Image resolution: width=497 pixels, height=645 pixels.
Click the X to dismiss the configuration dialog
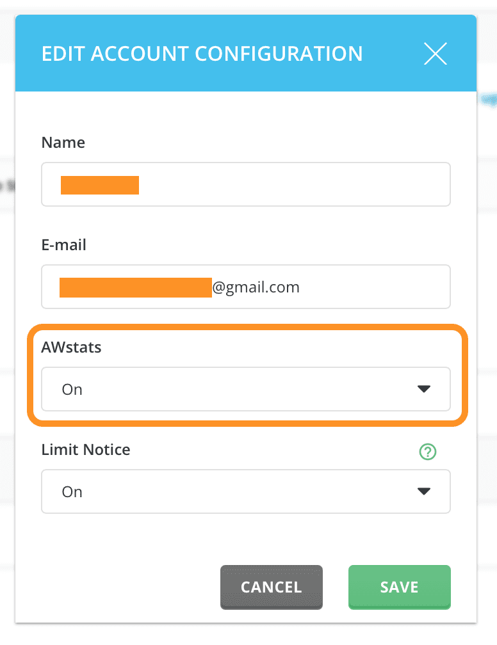(x=435, y=54)
